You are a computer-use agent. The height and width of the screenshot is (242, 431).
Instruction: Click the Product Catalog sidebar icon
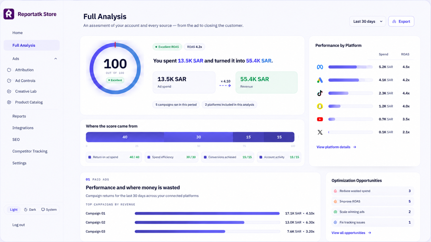pos(9,102)
